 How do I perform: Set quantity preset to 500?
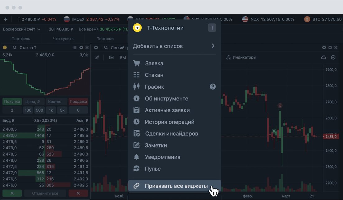click(x=39, y=110)
